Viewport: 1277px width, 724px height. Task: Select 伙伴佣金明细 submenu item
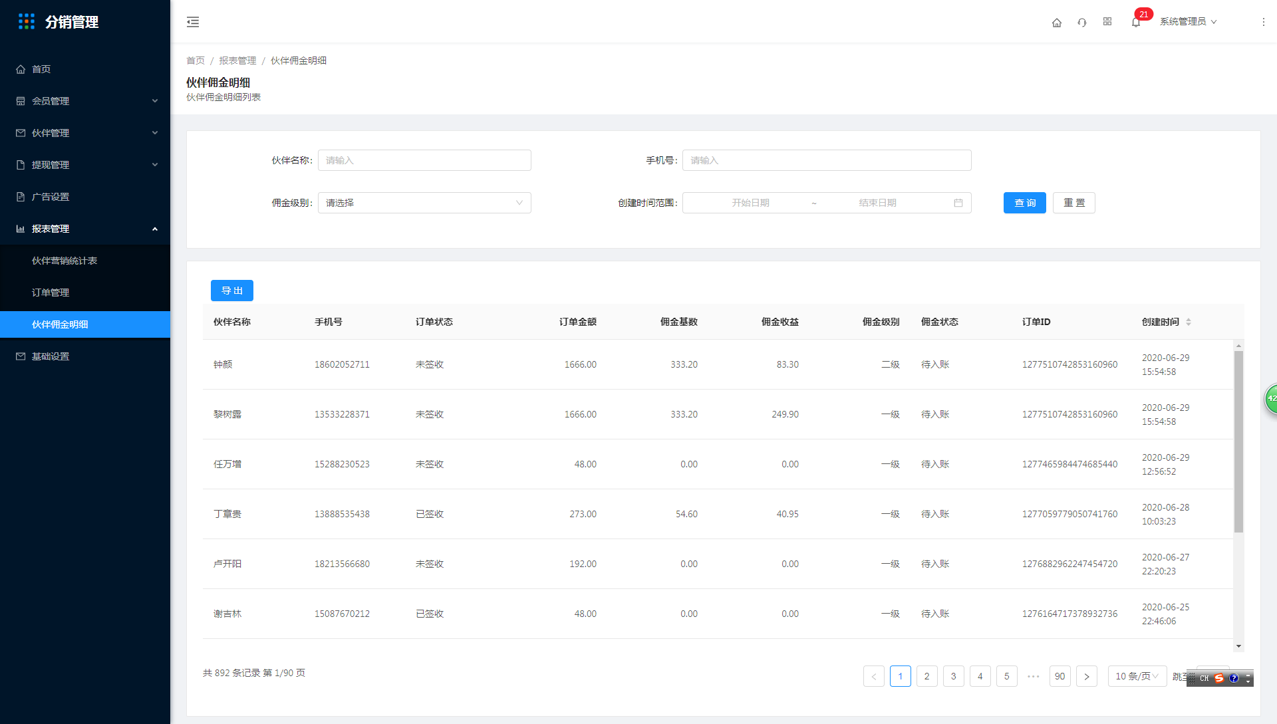coord(85,324)
